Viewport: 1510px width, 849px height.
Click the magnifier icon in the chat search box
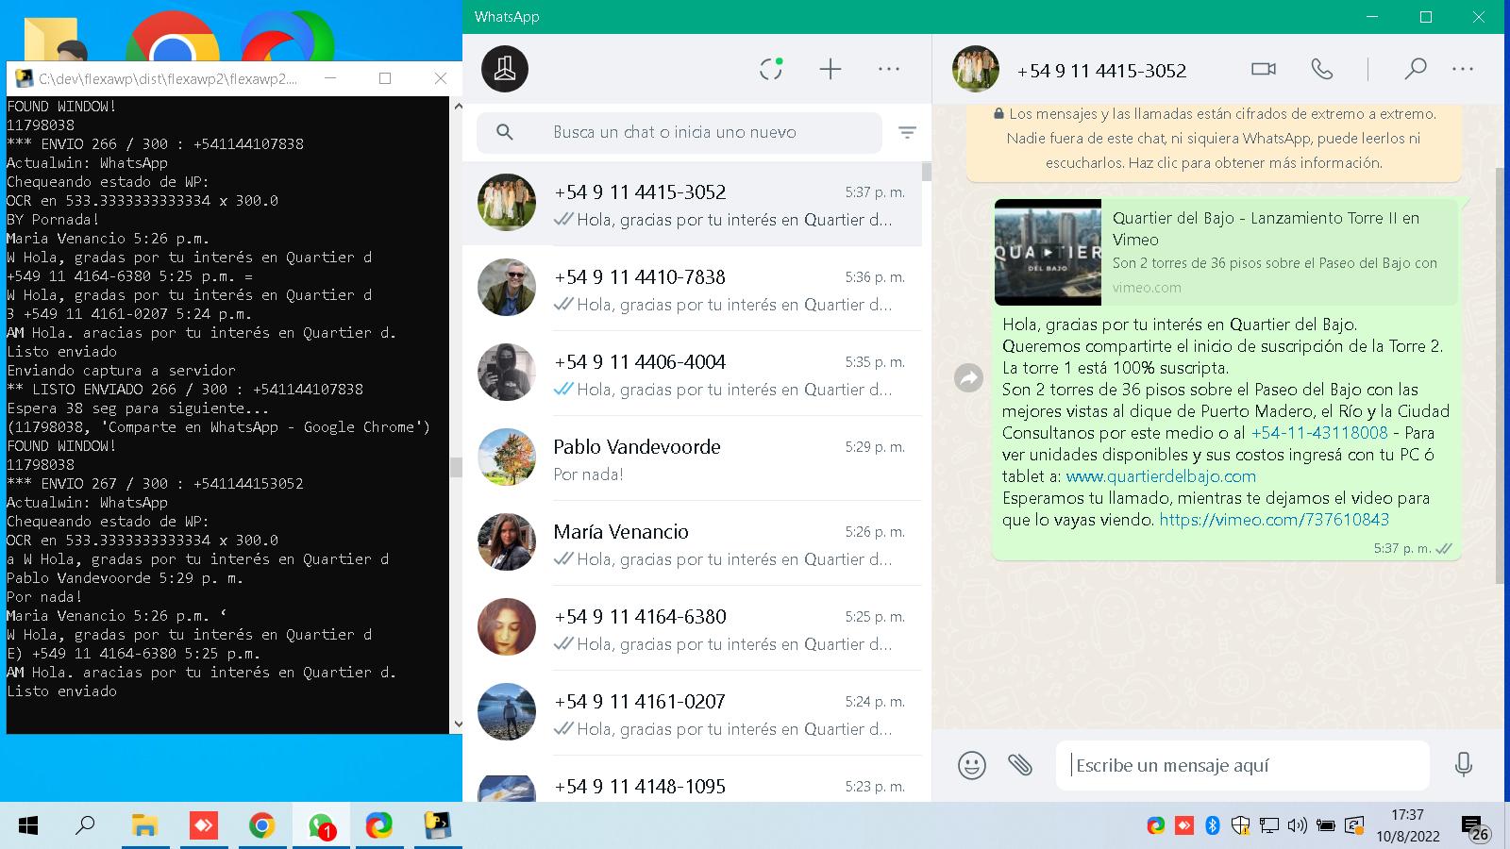[x=505, y=132]
